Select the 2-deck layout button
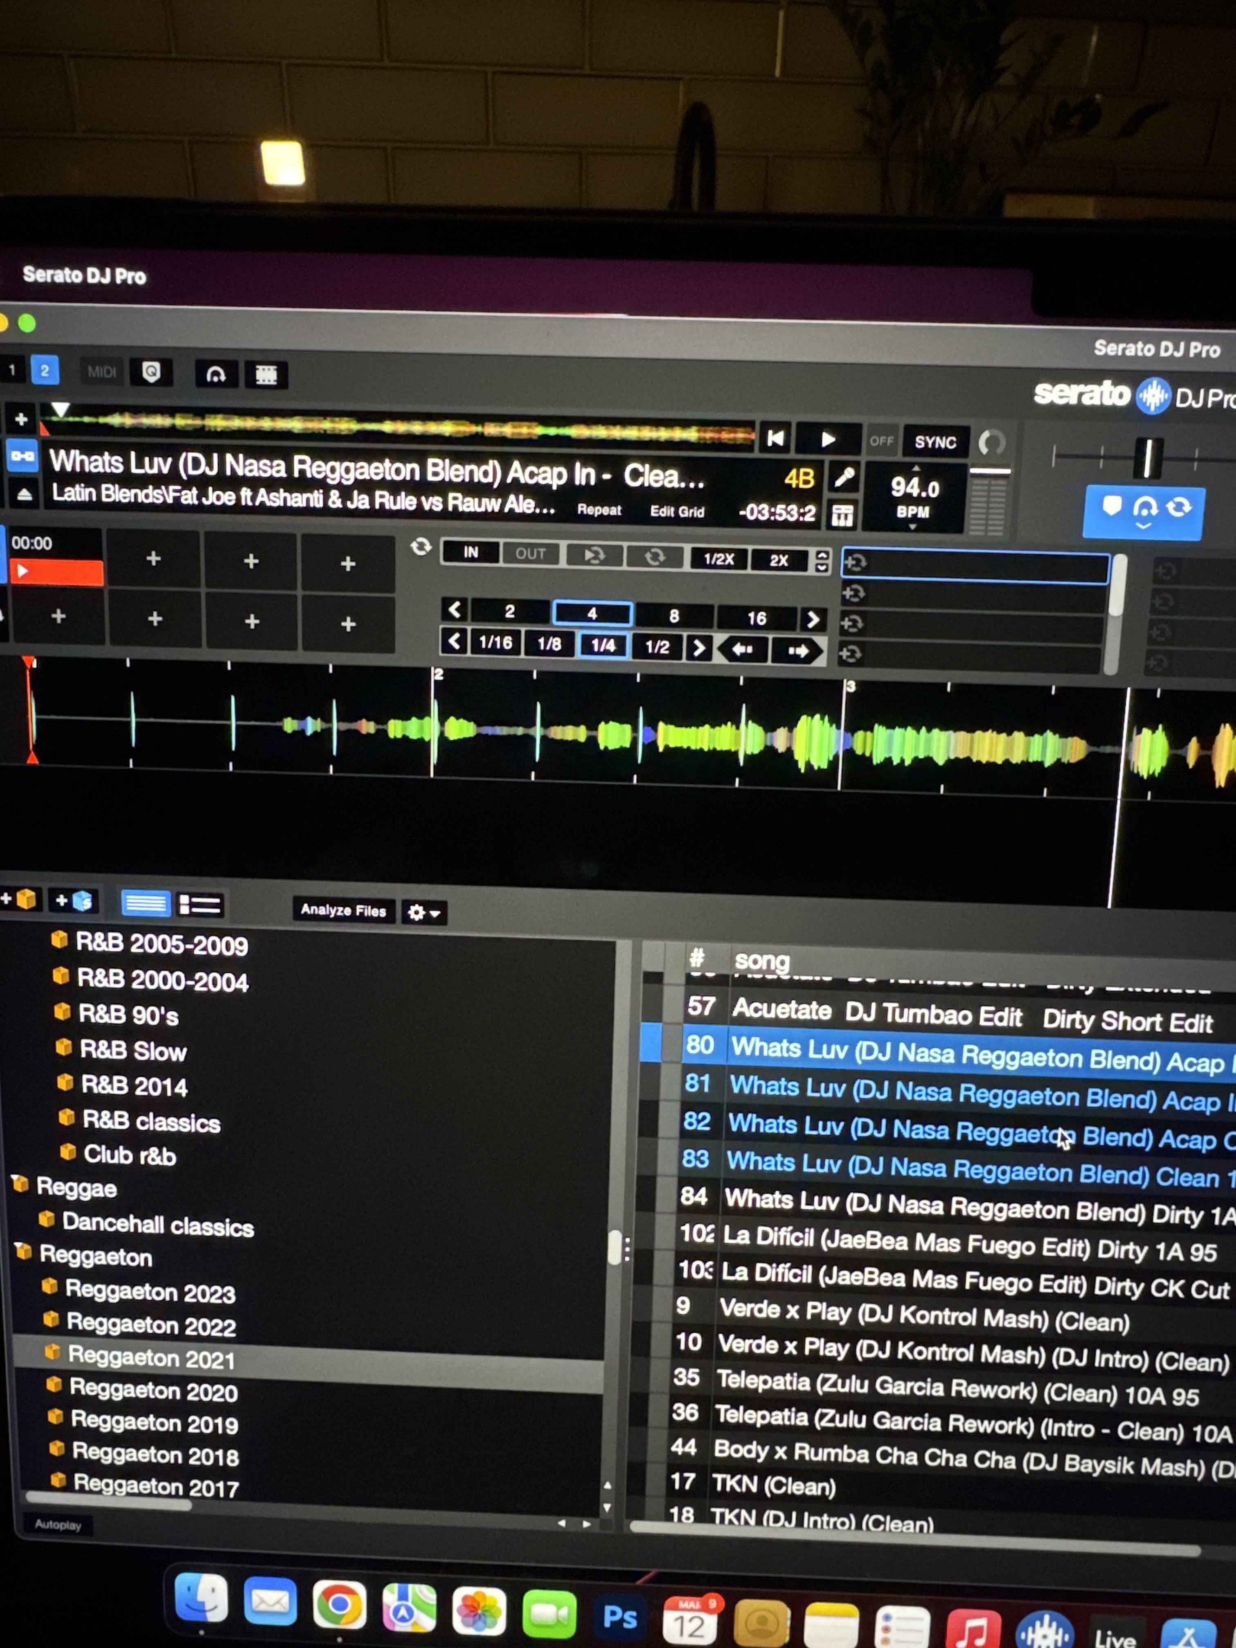 click(45, 370)
